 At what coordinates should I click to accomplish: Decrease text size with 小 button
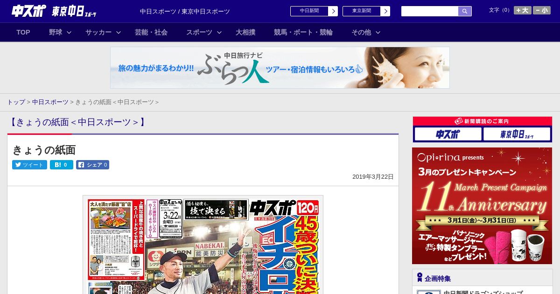542,10
